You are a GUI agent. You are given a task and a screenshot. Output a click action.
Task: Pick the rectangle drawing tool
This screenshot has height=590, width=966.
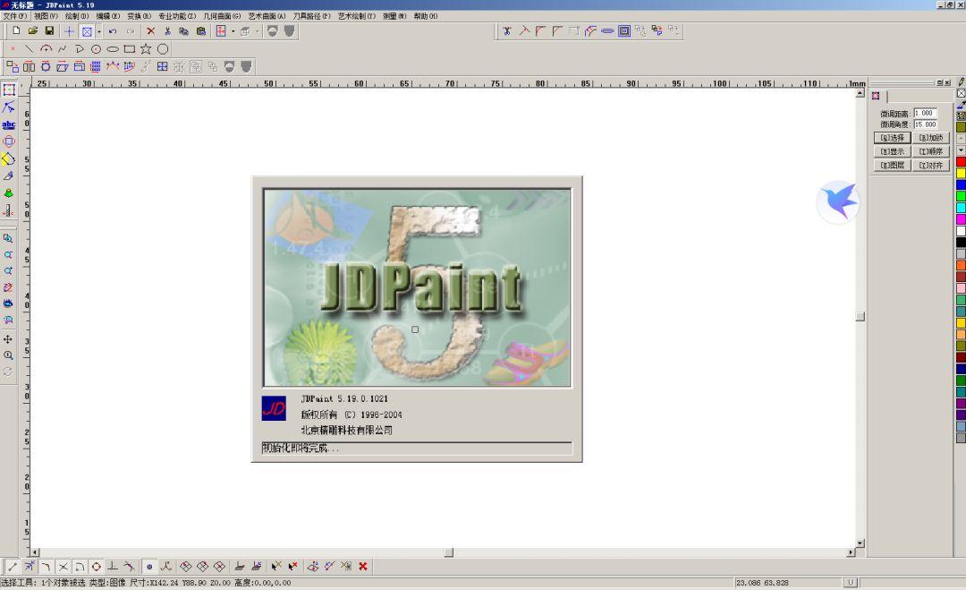pos(130,49)
